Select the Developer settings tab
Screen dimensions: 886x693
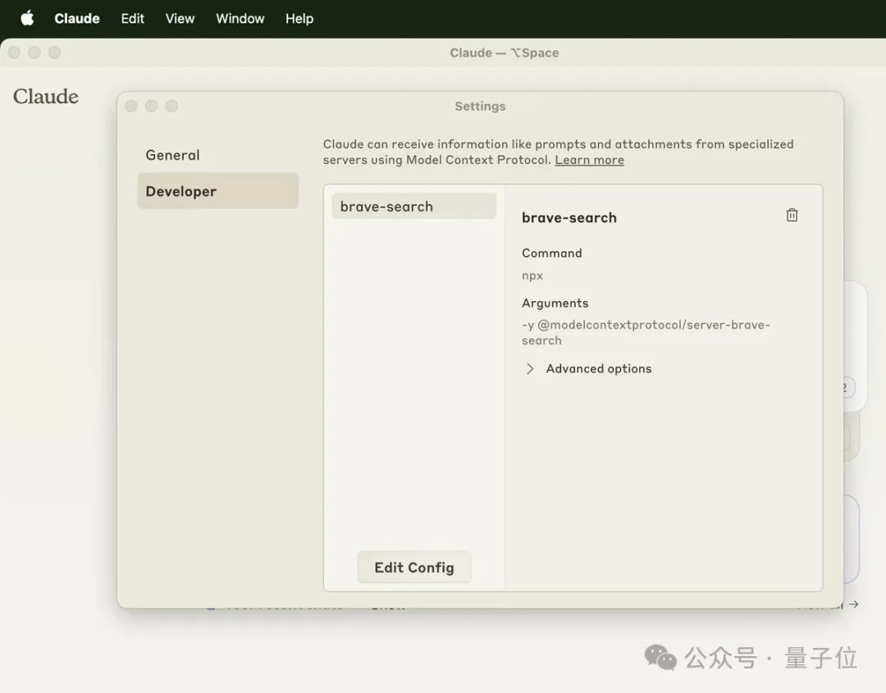point(181,191)
